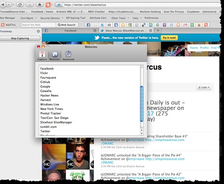Share with the StumbleUpon icon

[150, 25]
